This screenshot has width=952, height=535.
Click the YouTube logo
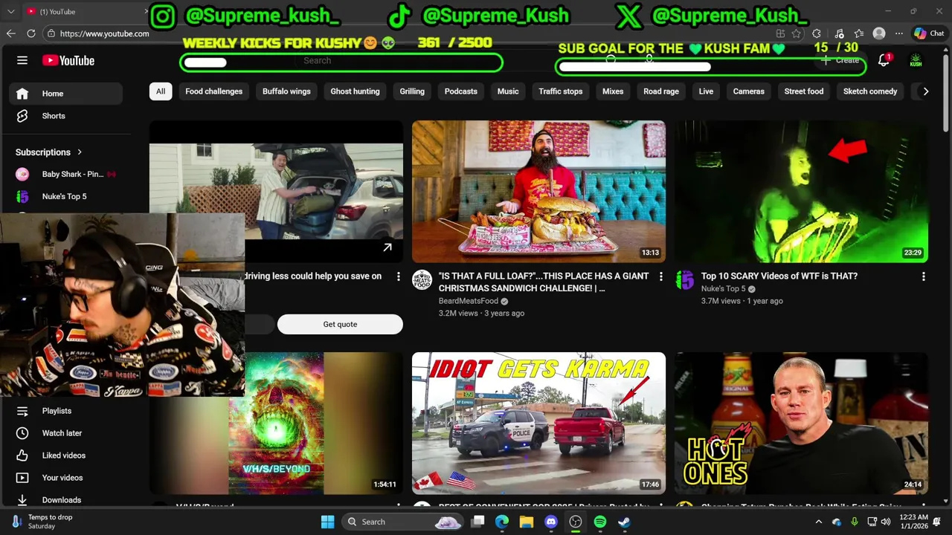click(x=68, y=60)
